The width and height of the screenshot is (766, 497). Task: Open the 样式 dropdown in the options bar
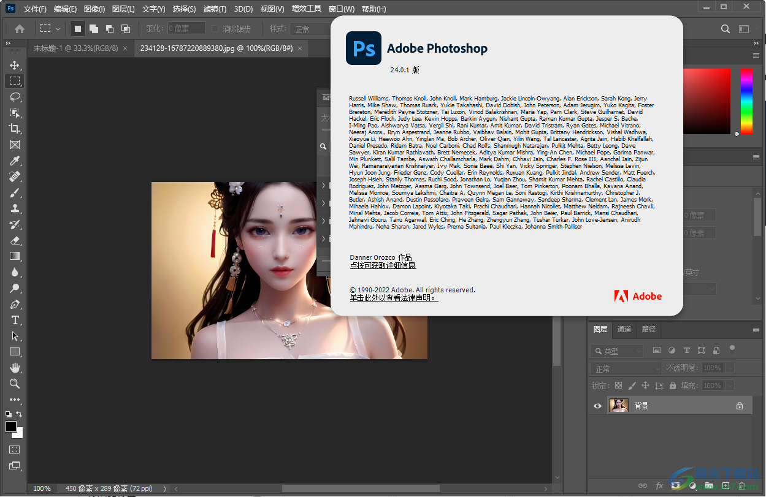pyautogui.click(x=310, y=28)
